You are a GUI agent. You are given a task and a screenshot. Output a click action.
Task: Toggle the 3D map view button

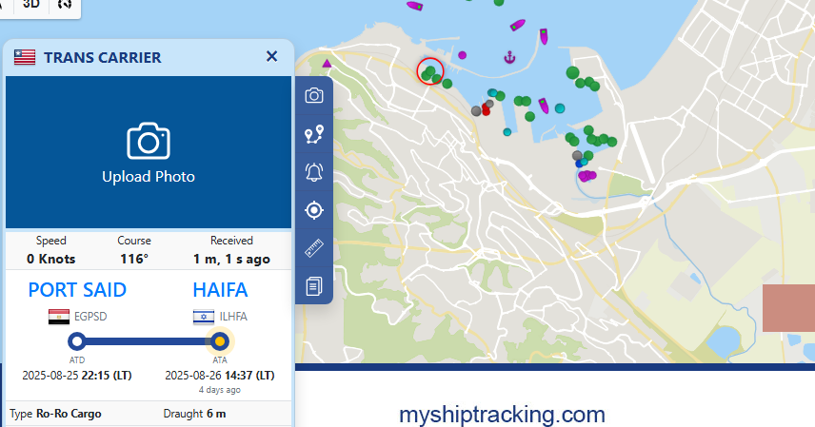coord(31,4)
